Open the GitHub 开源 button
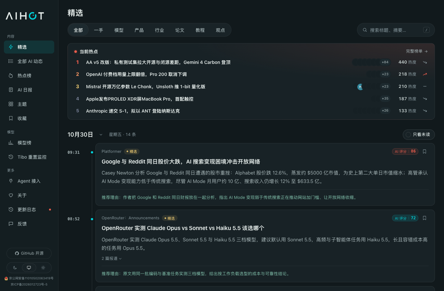This screenshot has width=444, height=291. coord(29,253)
